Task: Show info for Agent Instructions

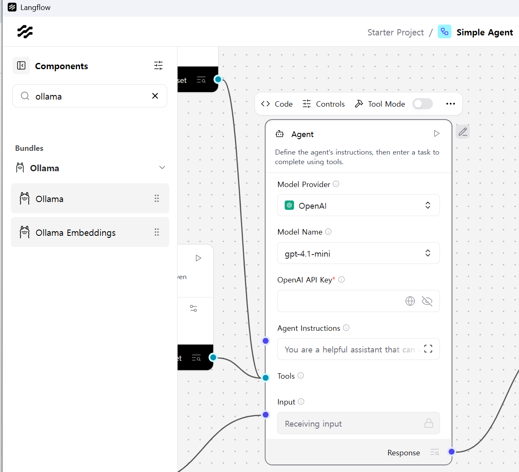Action: [x=346, y=328]
